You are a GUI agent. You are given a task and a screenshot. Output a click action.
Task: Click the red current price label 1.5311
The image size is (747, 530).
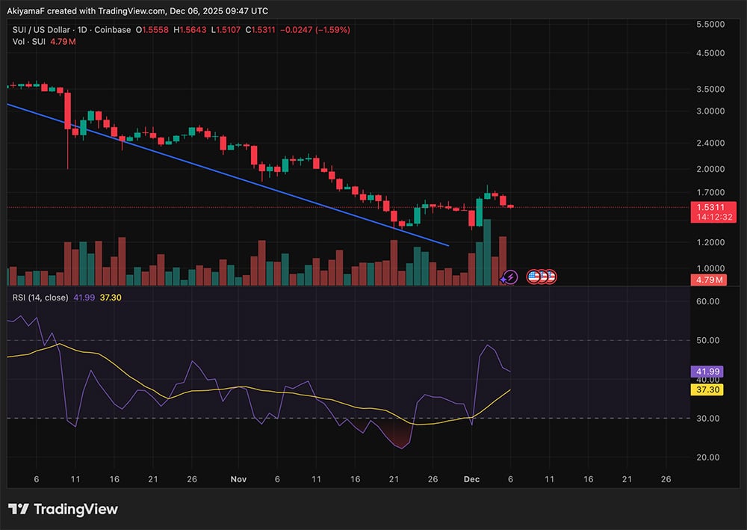pos(708,206)
